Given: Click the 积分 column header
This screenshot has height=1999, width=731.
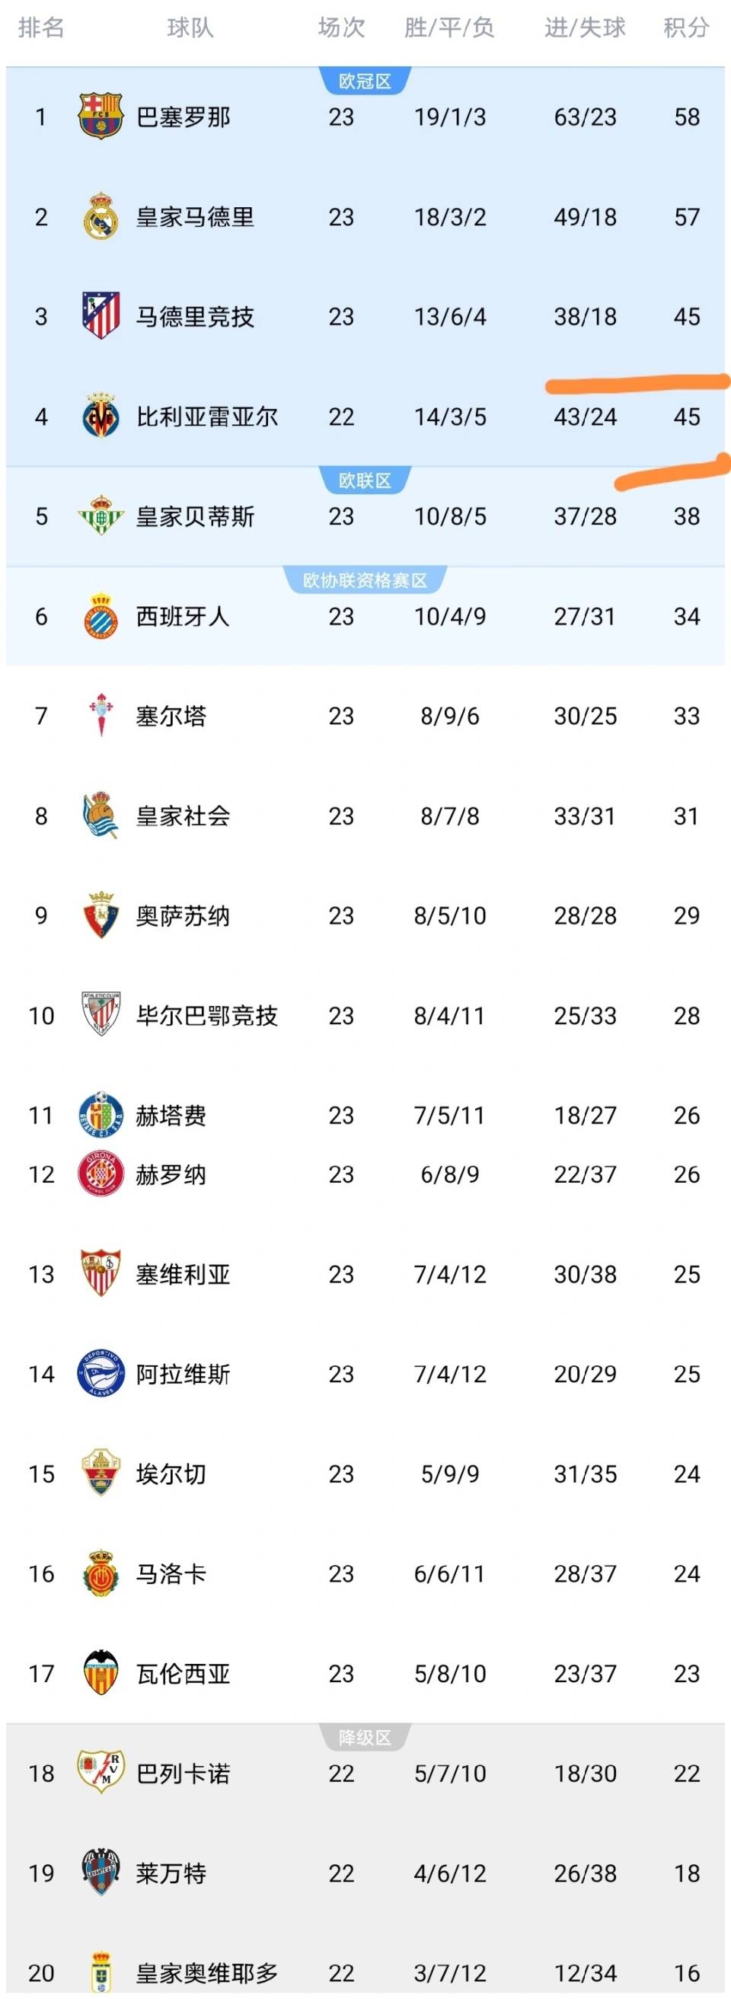Looking at the screenshot, I should coord(686,28).
